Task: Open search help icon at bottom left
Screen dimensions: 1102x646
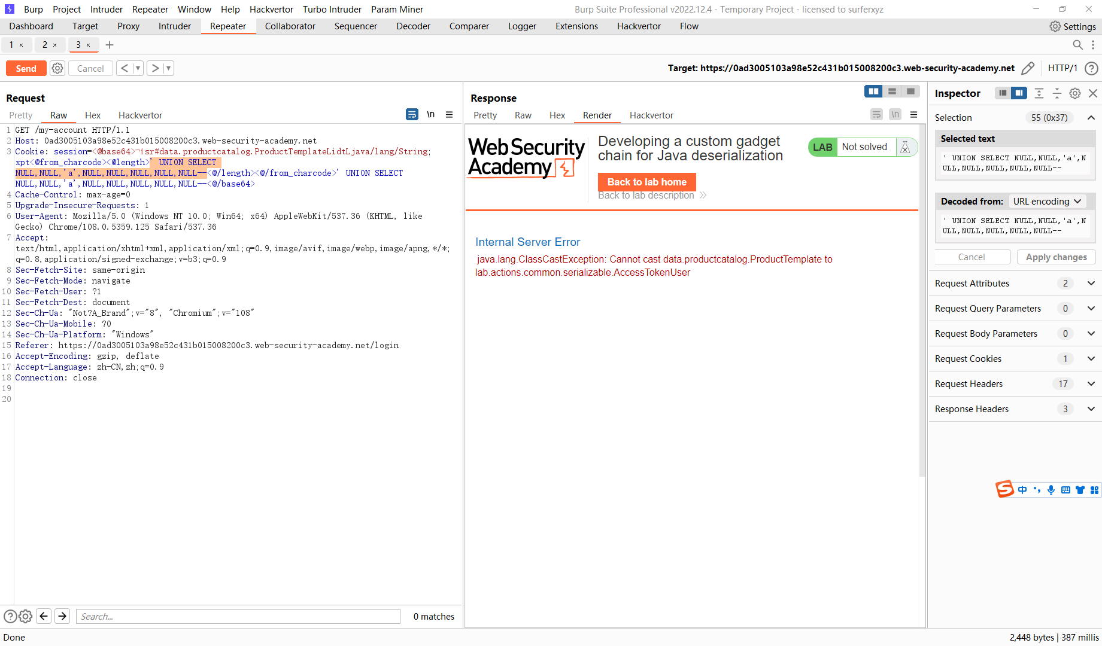Action: 10,616
